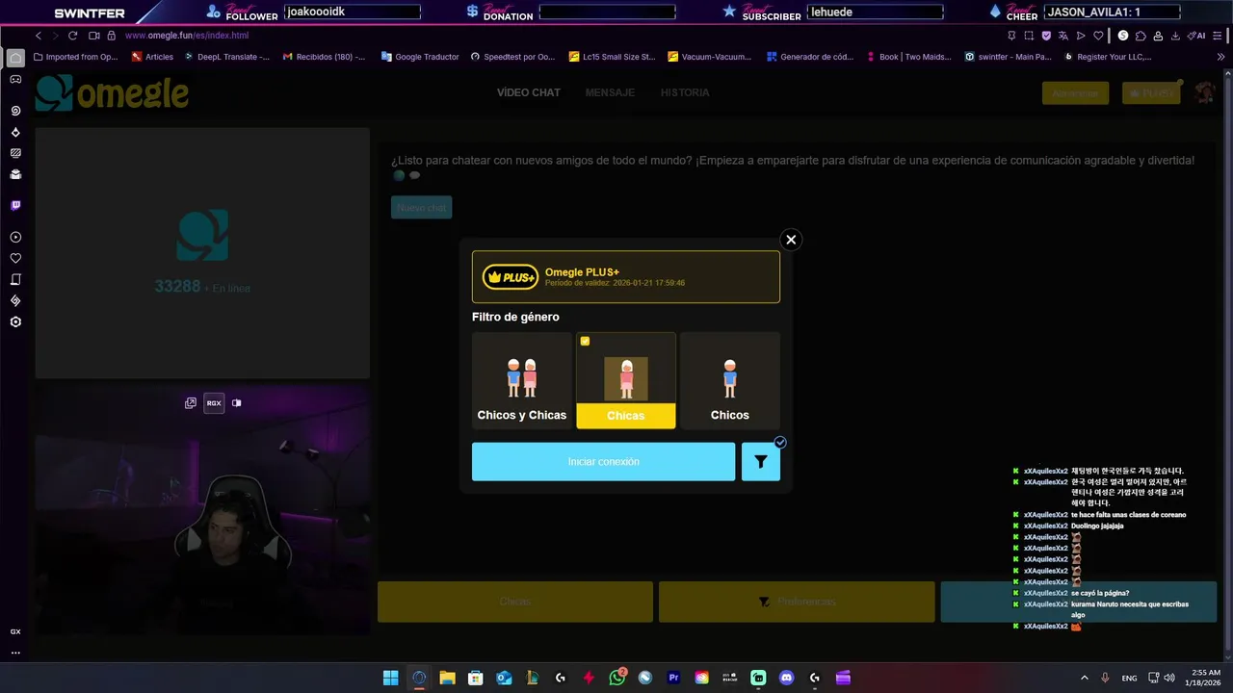Click the RGX button above webcam preview
1233x693 pixels.
(x=214, y=403)
